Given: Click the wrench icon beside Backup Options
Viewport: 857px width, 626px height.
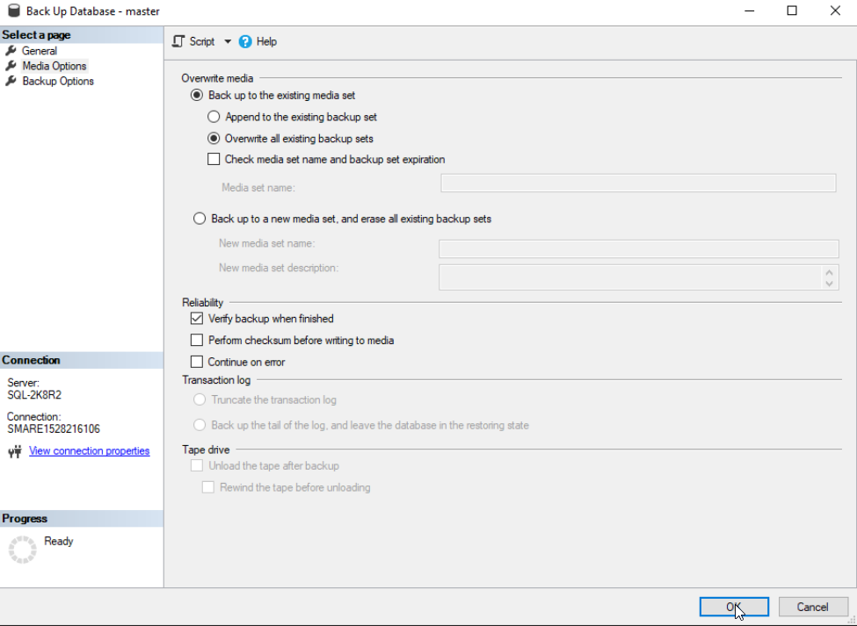Looking at the screenshot, I should (x=11, y=80).
